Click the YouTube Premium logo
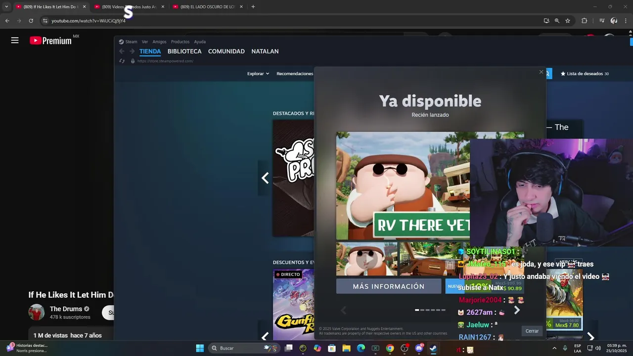The image size is (633, 356). click(x=50, y=41)
